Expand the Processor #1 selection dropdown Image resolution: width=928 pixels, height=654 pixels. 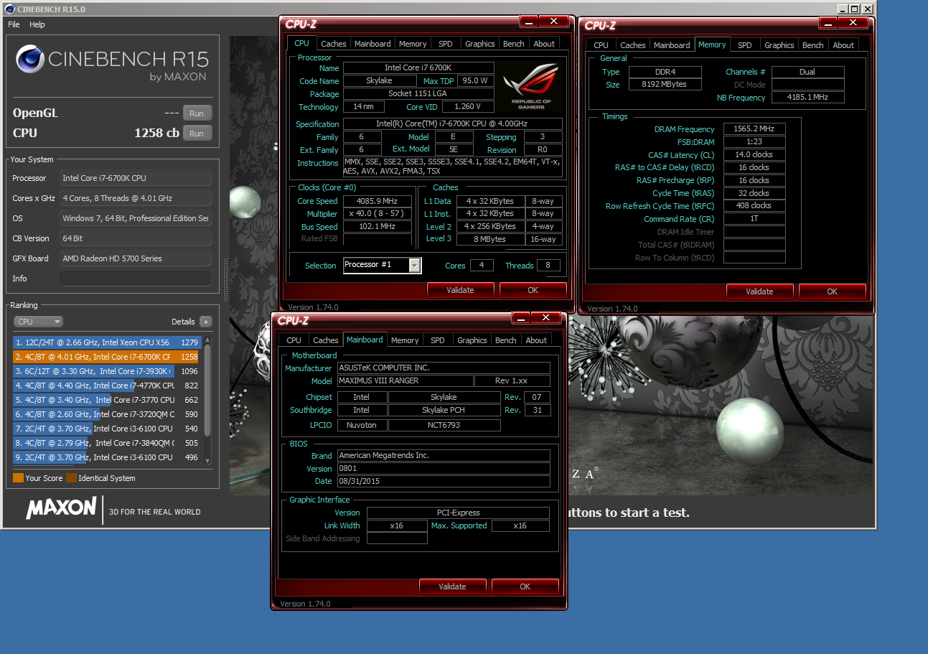point(415,266)
